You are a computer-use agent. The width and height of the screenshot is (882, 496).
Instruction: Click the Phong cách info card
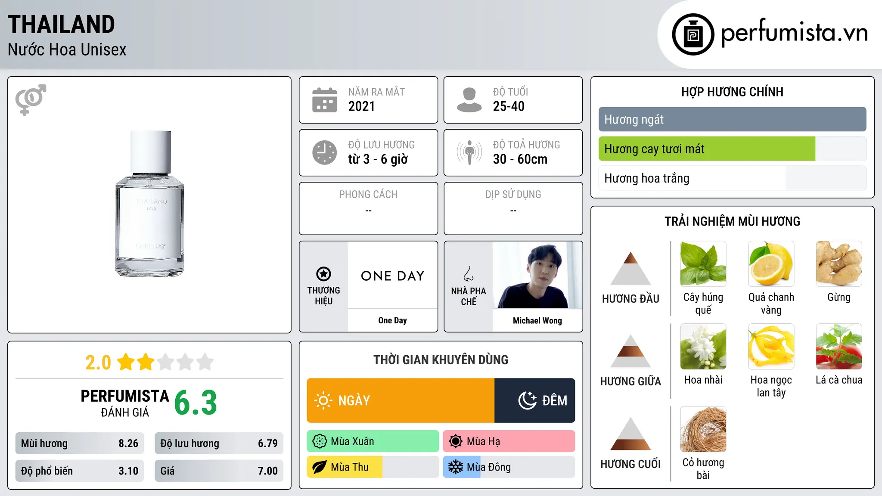click(368, 208)
